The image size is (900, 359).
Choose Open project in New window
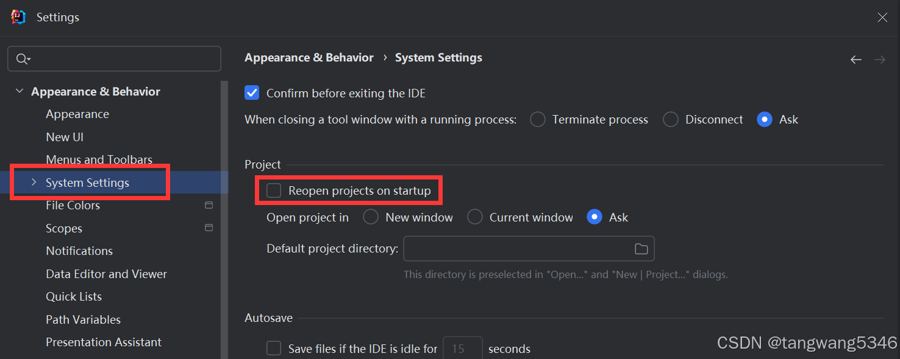coord(371,217)
